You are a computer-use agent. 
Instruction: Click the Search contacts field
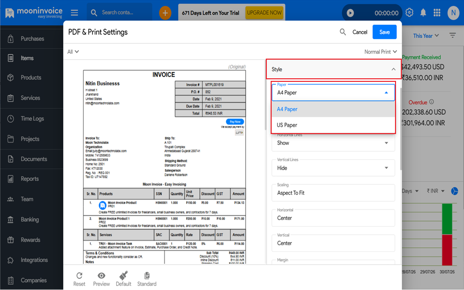tap(119, 13)
